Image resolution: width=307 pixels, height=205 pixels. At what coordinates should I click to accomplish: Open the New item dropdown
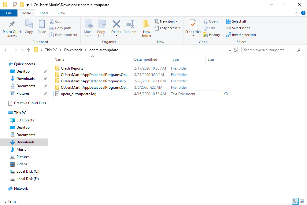coord(166,21)
